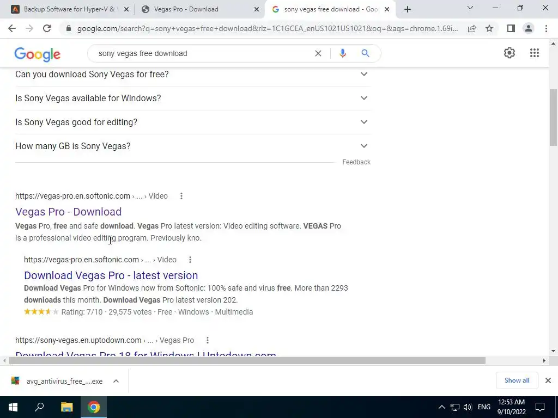
Task: Close the downloads bar
Action: (548, 380)
